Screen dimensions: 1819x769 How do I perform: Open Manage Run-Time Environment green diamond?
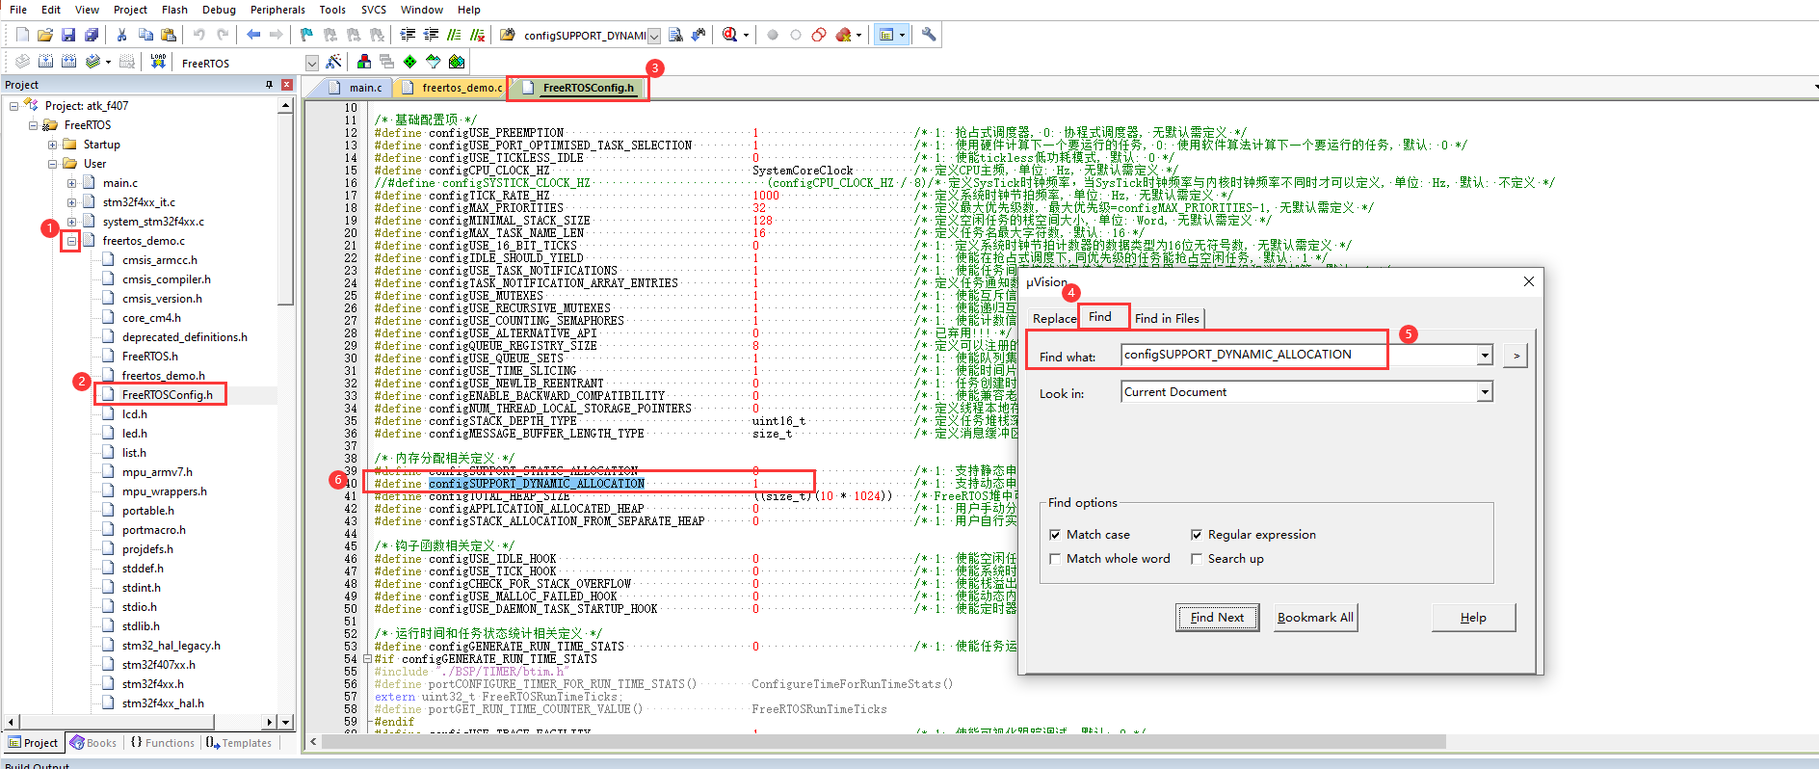pyautogui.click(x=410, y=62)
